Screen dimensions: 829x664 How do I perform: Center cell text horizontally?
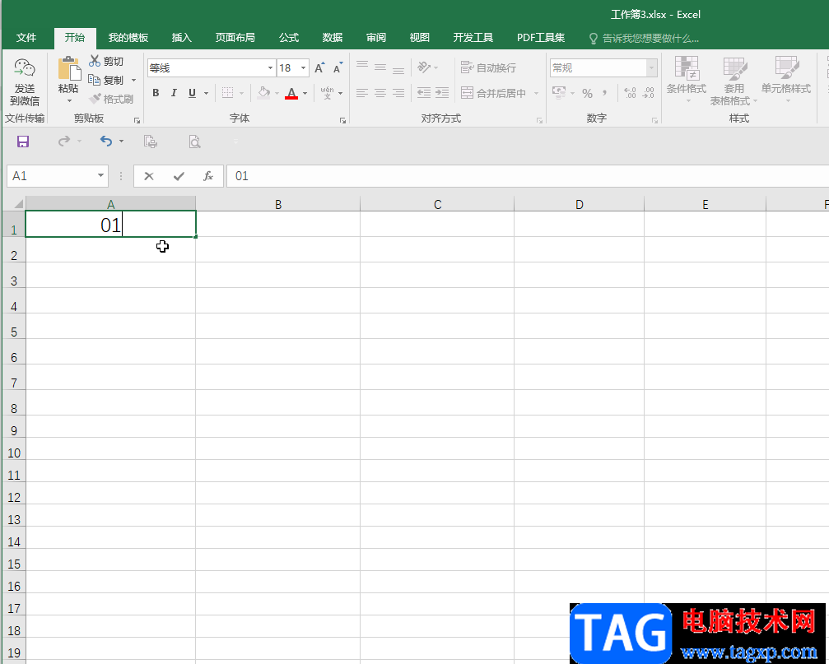pos(380,93)
